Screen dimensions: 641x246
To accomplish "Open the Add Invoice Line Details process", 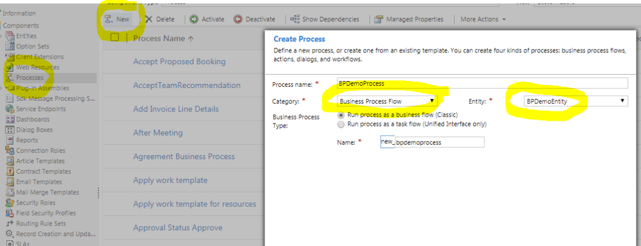I will 176,109.
